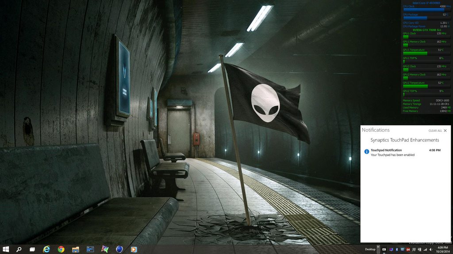Click the blue info icon in notification
Screen dimensions: 453x254
pos(367,152)
